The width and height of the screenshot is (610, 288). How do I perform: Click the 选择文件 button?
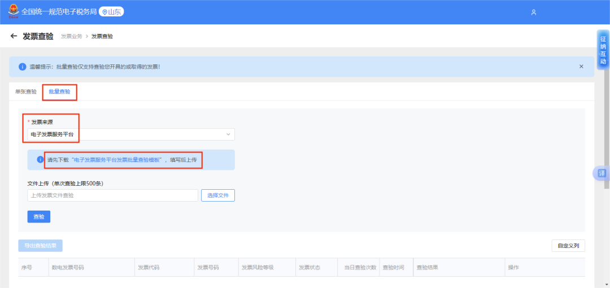pyautogui.click(x=217, y=195)
